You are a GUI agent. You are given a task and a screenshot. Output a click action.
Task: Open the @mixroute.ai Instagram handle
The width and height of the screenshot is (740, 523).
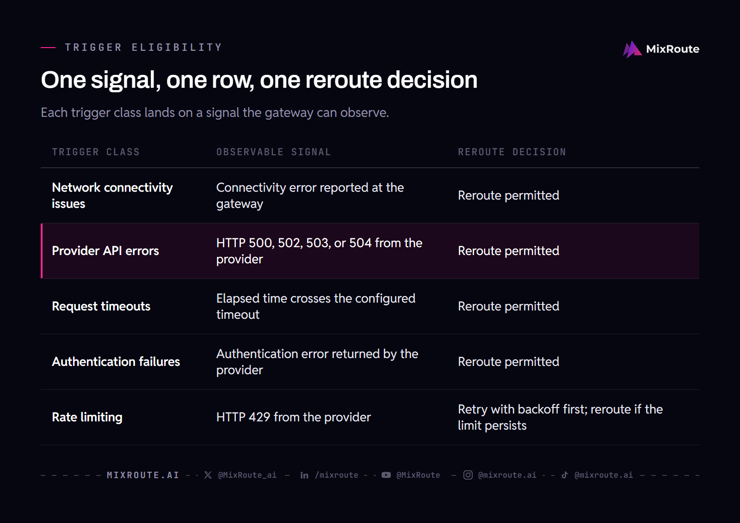507,475
